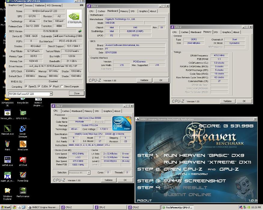Click the mainboard model X48-DQ6 field
Viewport: 263px width, 210px height.
click(124, 23)
